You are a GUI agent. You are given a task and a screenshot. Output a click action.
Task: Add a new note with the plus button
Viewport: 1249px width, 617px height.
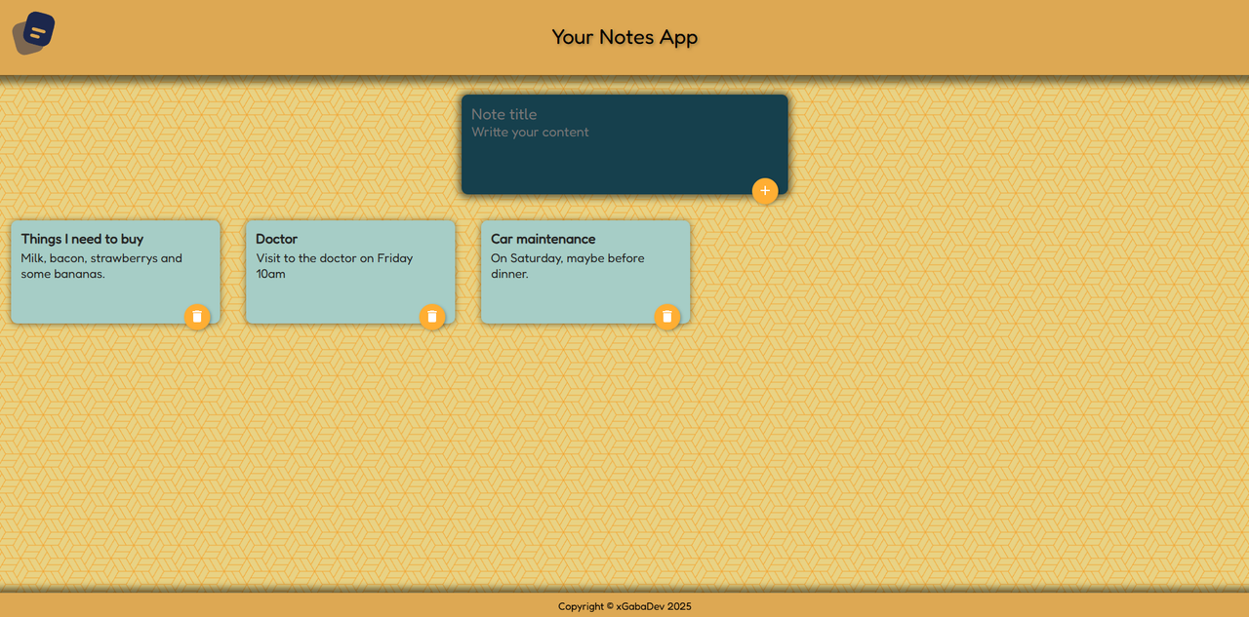pyautogui.click(x=765, y=191)
